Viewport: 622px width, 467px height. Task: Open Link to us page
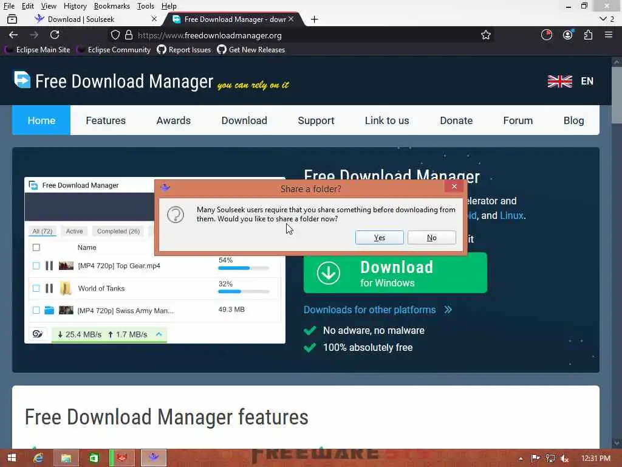click(387, 120)
